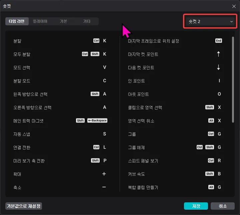Image resolution: width=240 pixels, height=215 pixels.
Task: Click the vertical scrollbar of shortcut list
Action: pyautogui.click(x=233, y=80)
